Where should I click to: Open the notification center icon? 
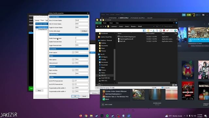pyautogui.click(x=205, y=116)
